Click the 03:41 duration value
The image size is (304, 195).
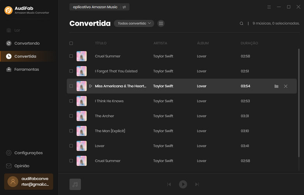pos(245,146)
